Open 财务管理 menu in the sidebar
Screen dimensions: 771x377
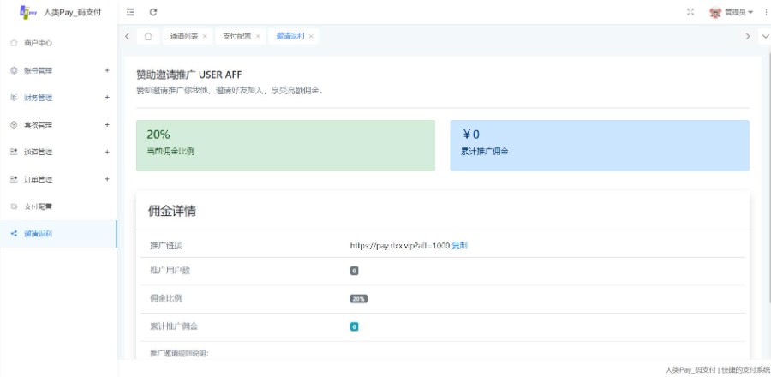point(58,98)
